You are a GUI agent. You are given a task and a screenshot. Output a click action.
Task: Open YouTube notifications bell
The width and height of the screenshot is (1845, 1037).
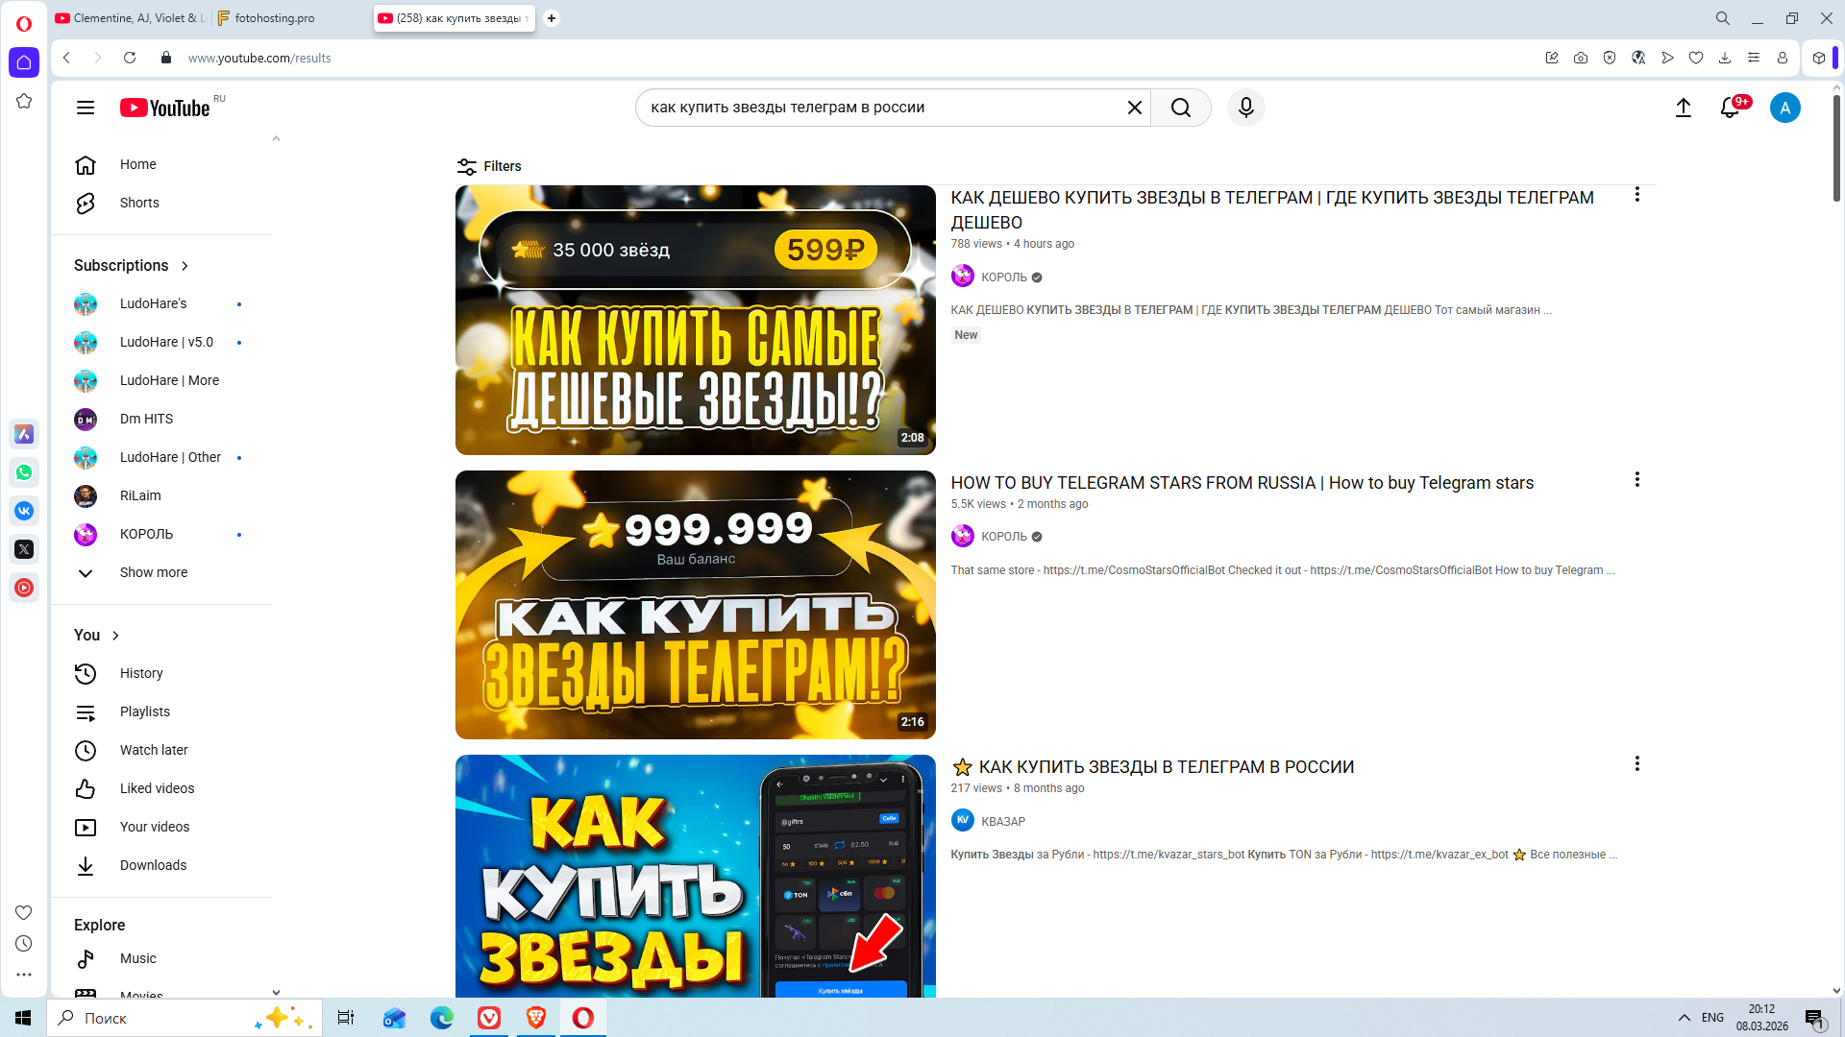click(x=1730, y=108)
